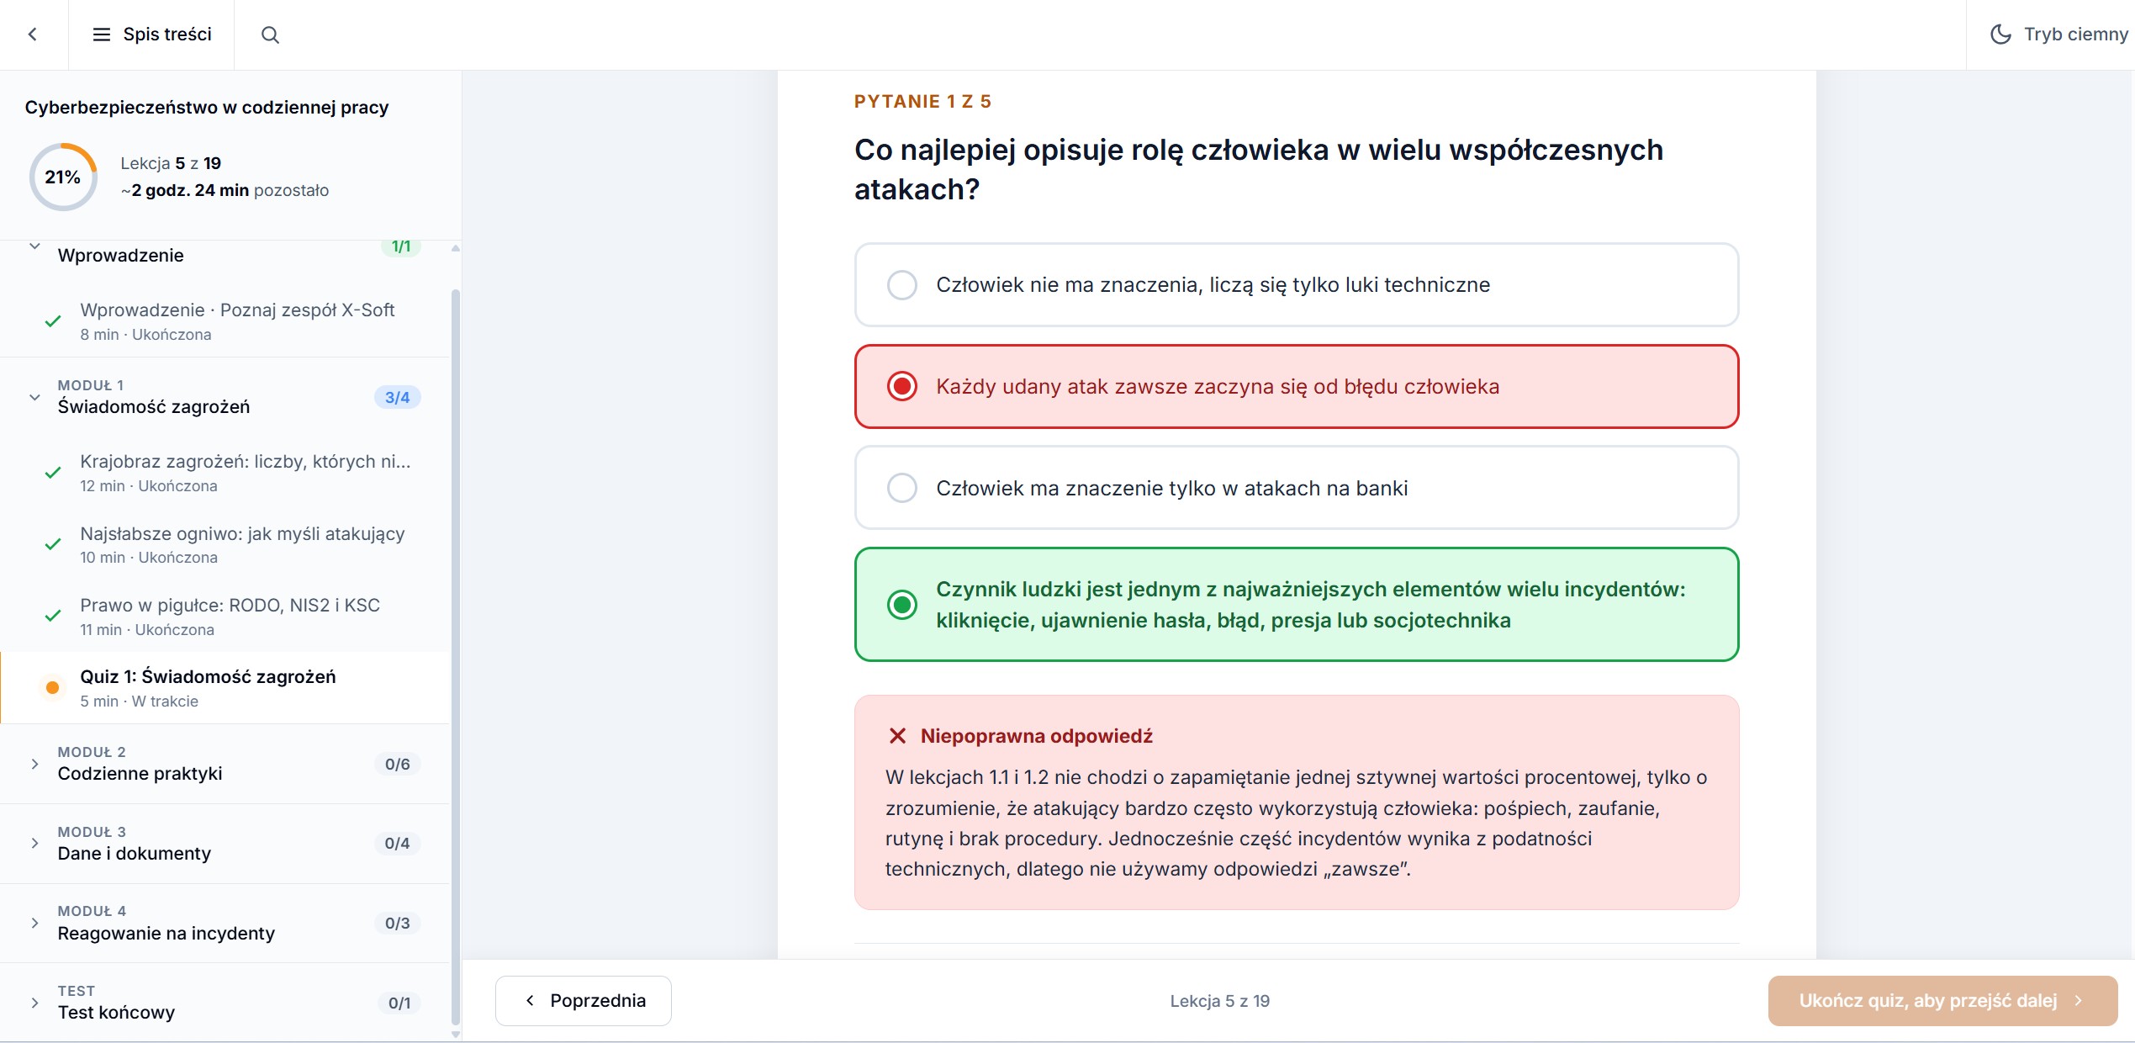Click 'Ukończ quiz, aby przejść dalej' button
Screen dimensions: 2135x1043
click(x=1942, y=1001)
